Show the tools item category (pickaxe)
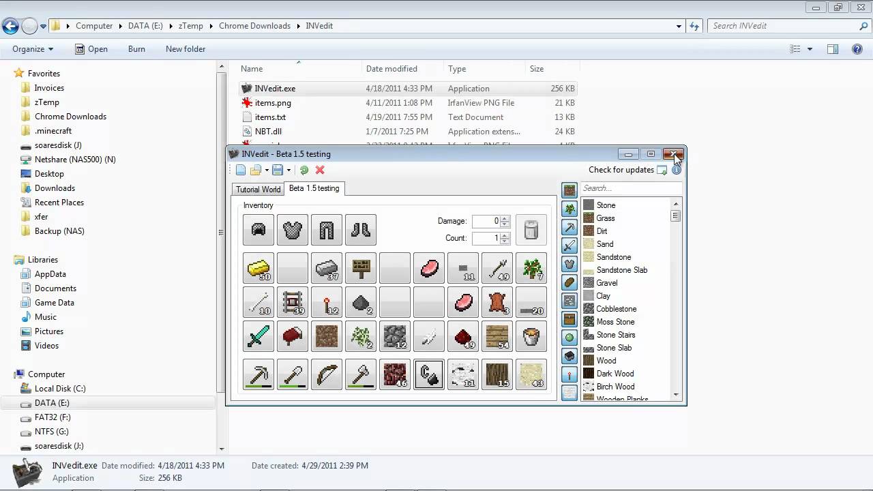This screenshot has height=491, width=873. 569,227
